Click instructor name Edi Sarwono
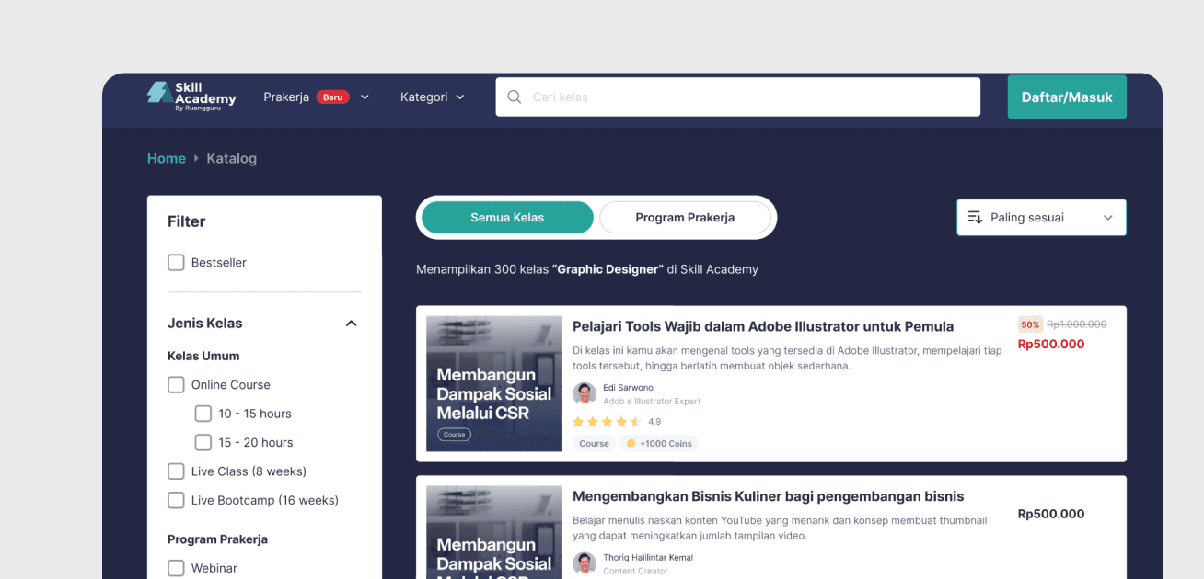The width and height of the screenshot is (1204, 579). click(x=628, y=388)
